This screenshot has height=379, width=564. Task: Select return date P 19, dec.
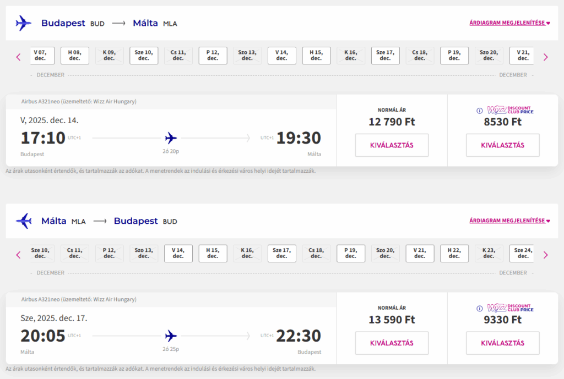(x=351, y=253)
